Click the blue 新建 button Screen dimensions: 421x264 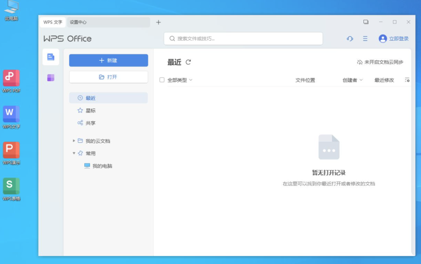(109, 60)
